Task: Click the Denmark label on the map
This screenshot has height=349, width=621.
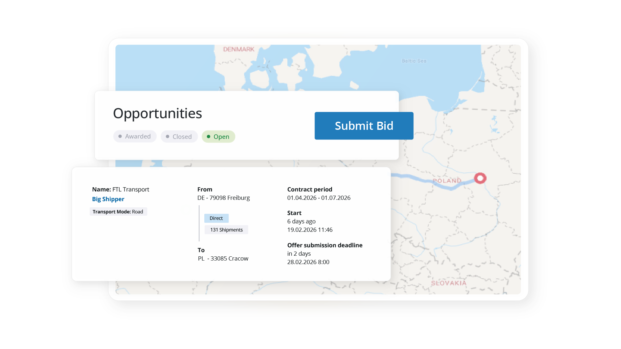Action: pyautogui.click(x=239, y=49)
